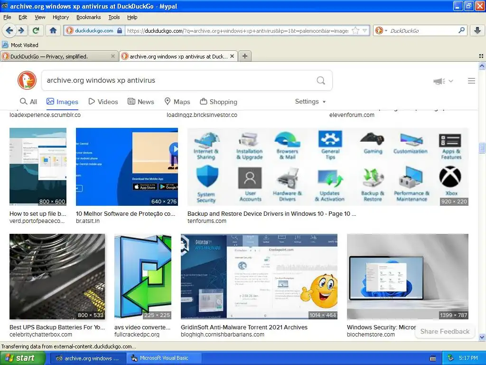The height and width of the screenshot is (365, 486).
Task: Click the Share Feedback button
Action: click(x=445, y=331)
